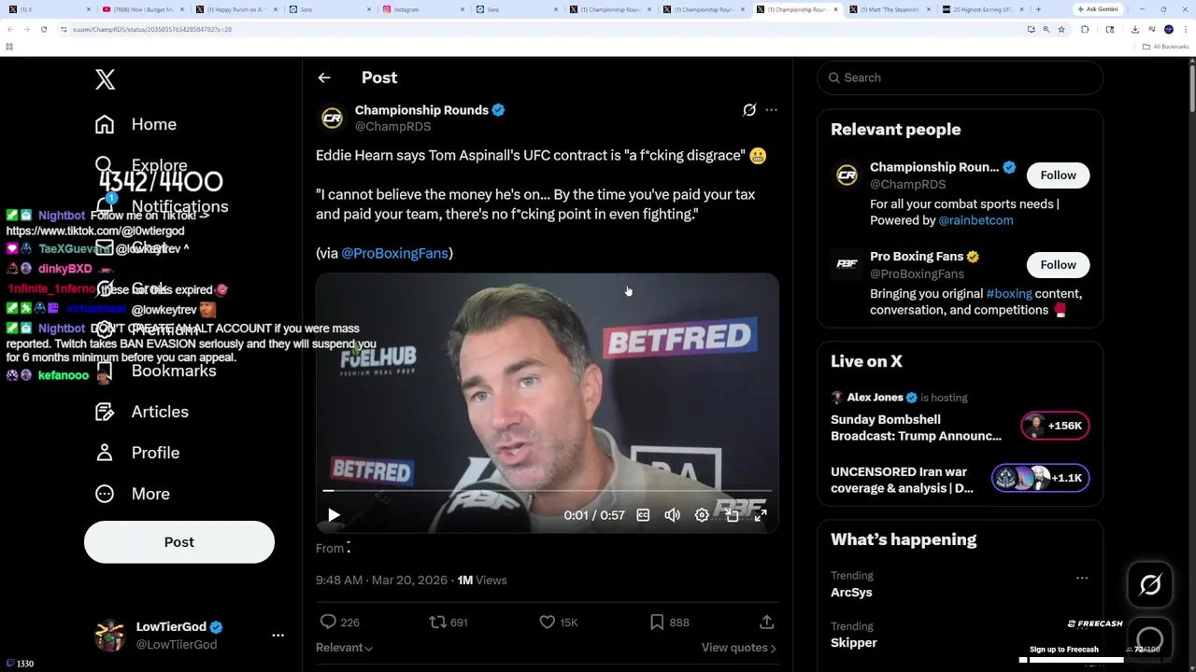Open Championship Rounds avatar on the post

tap(332, 119)
